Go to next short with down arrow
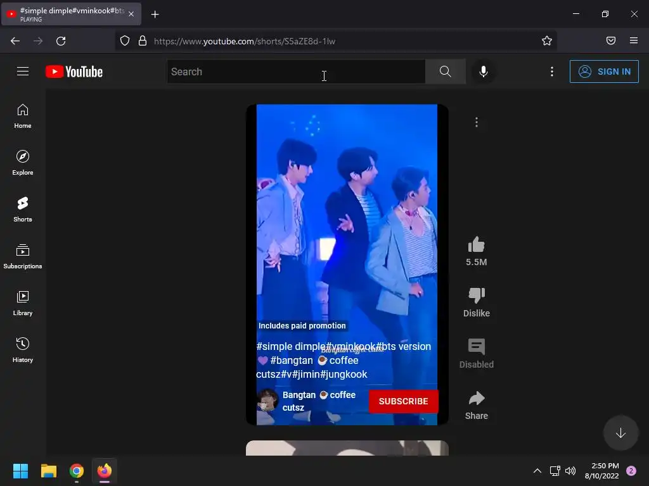 pyautogui.click(x=620, y=433)
